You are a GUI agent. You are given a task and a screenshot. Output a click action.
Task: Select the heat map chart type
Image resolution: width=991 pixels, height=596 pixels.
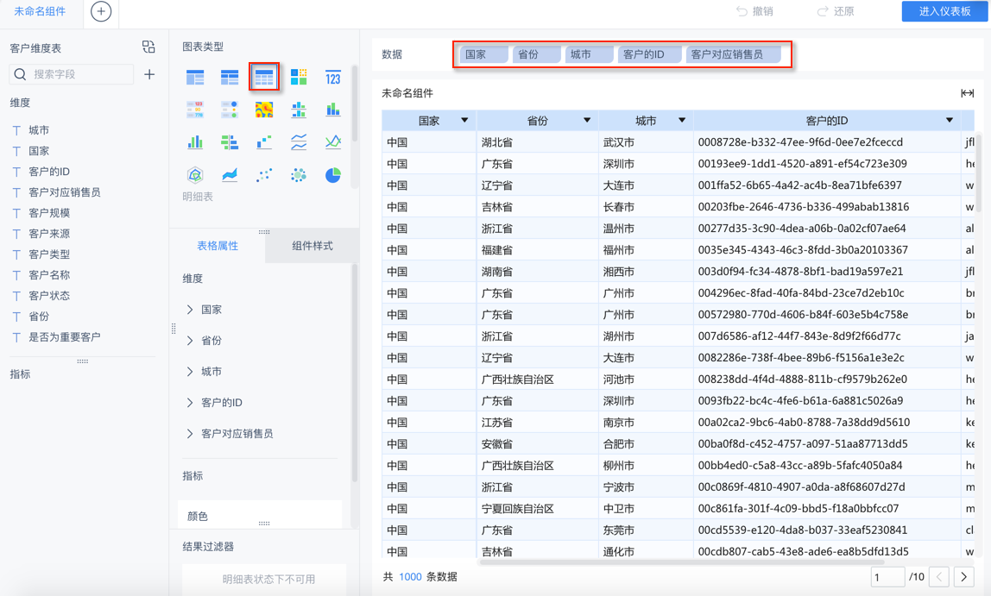pyautogui.click(x=264, y=110)
